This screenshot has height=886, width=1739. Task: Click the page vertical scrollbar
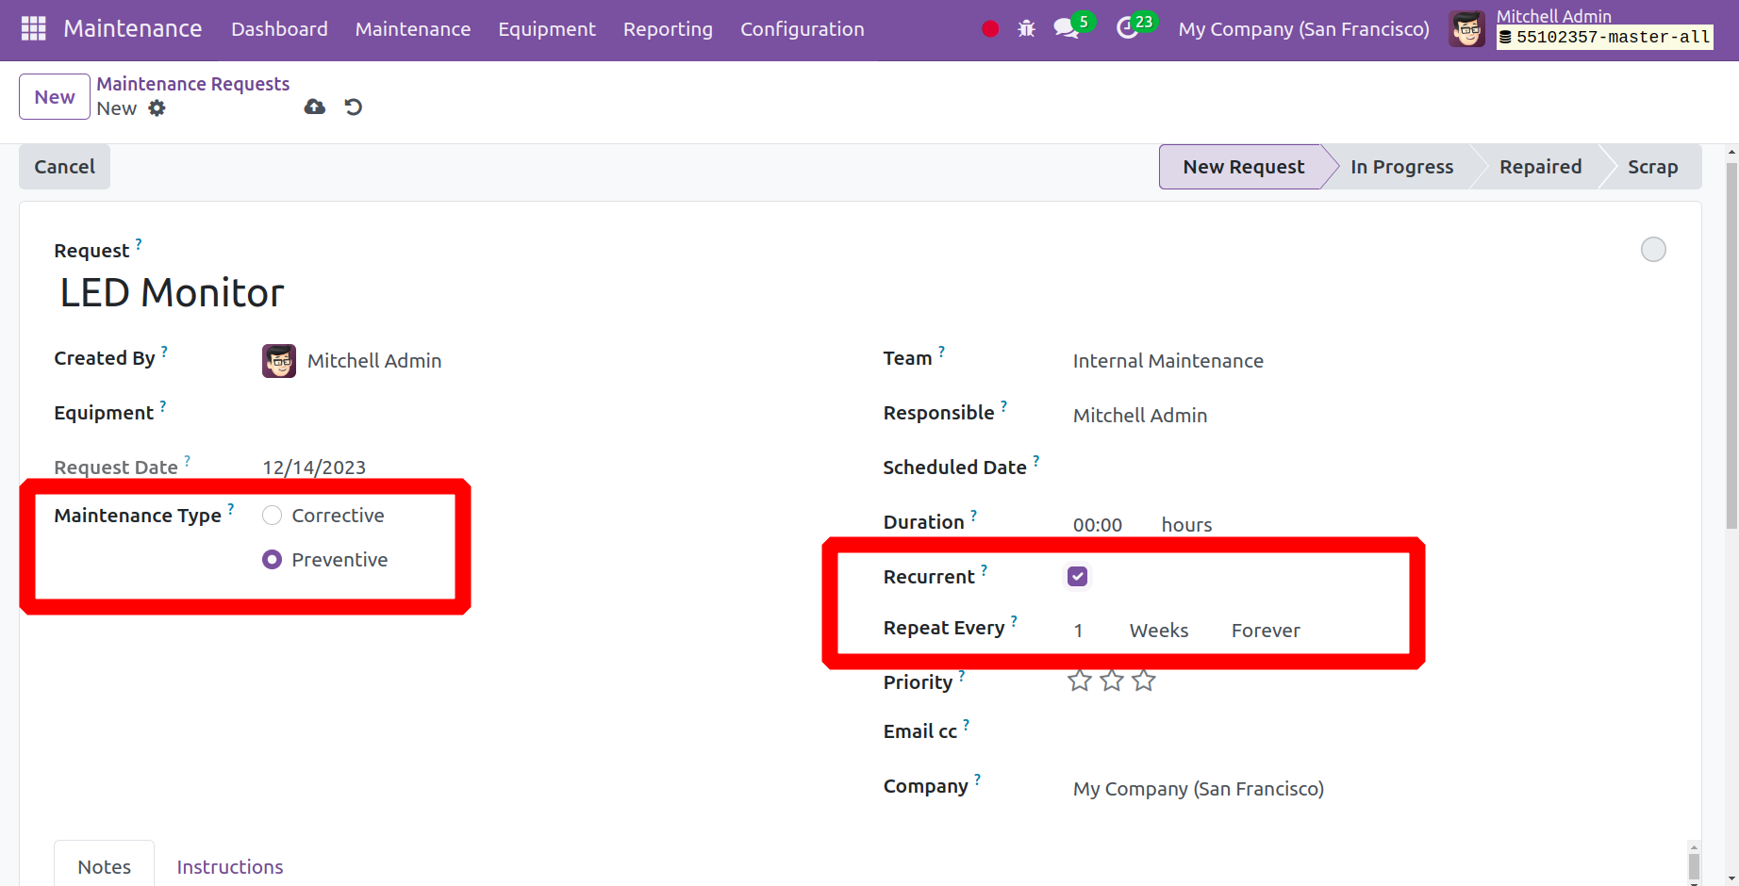click(1731, 345)
